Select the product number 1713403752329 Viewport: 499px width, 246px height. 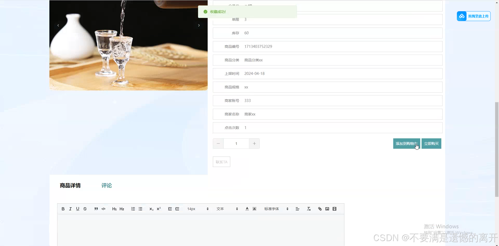[258, 47]
